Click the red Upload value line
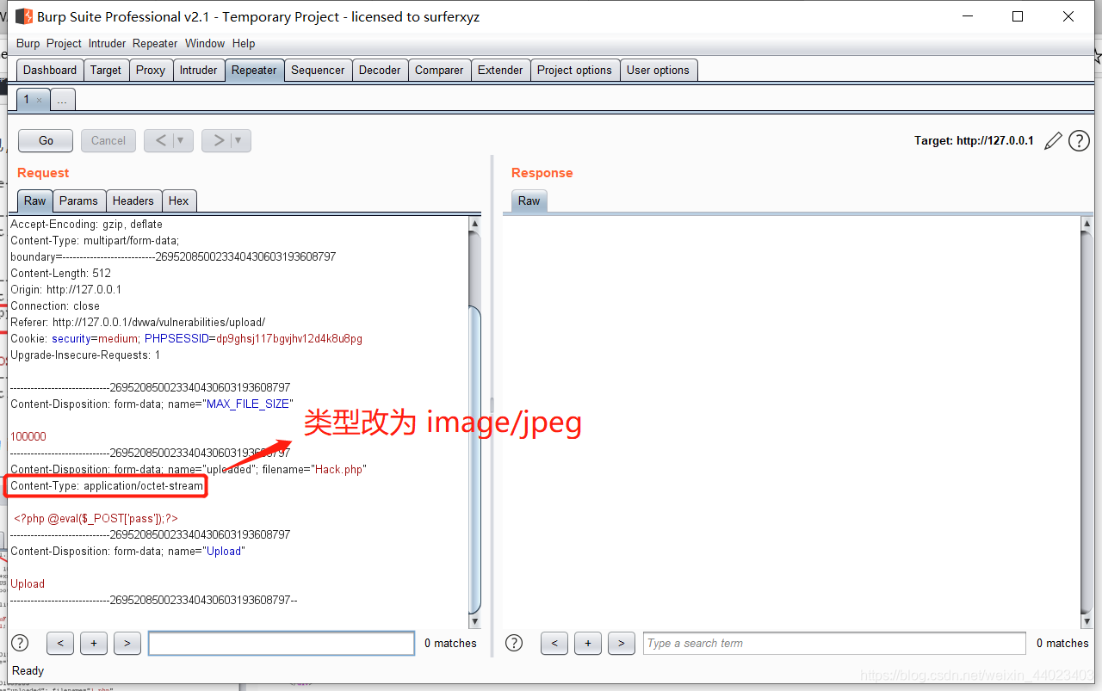Screen dimensions: 1102x691 (28, 584)
